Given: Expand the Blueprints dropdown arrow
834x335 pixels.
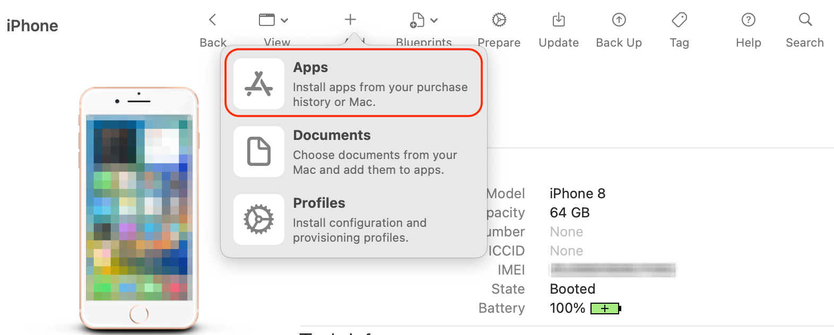Looking at the screenshot, I should (x=434, y=21).
